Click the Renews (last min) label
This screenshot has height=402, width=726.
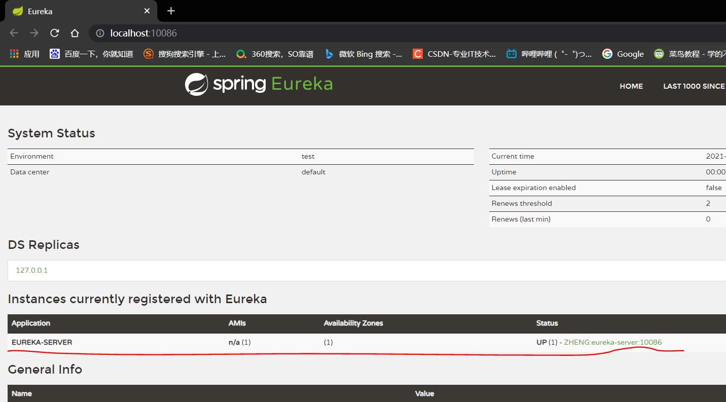521,219
